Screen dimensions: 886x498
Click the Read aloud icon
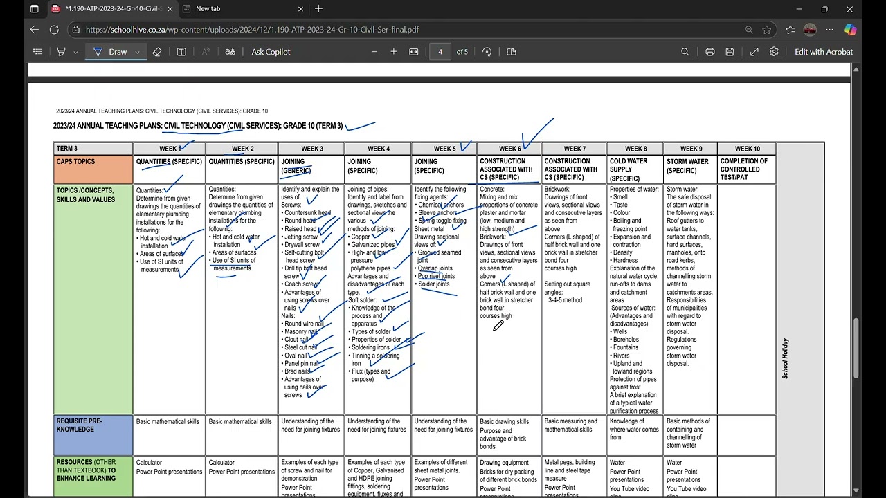click(x=206, y=52)
